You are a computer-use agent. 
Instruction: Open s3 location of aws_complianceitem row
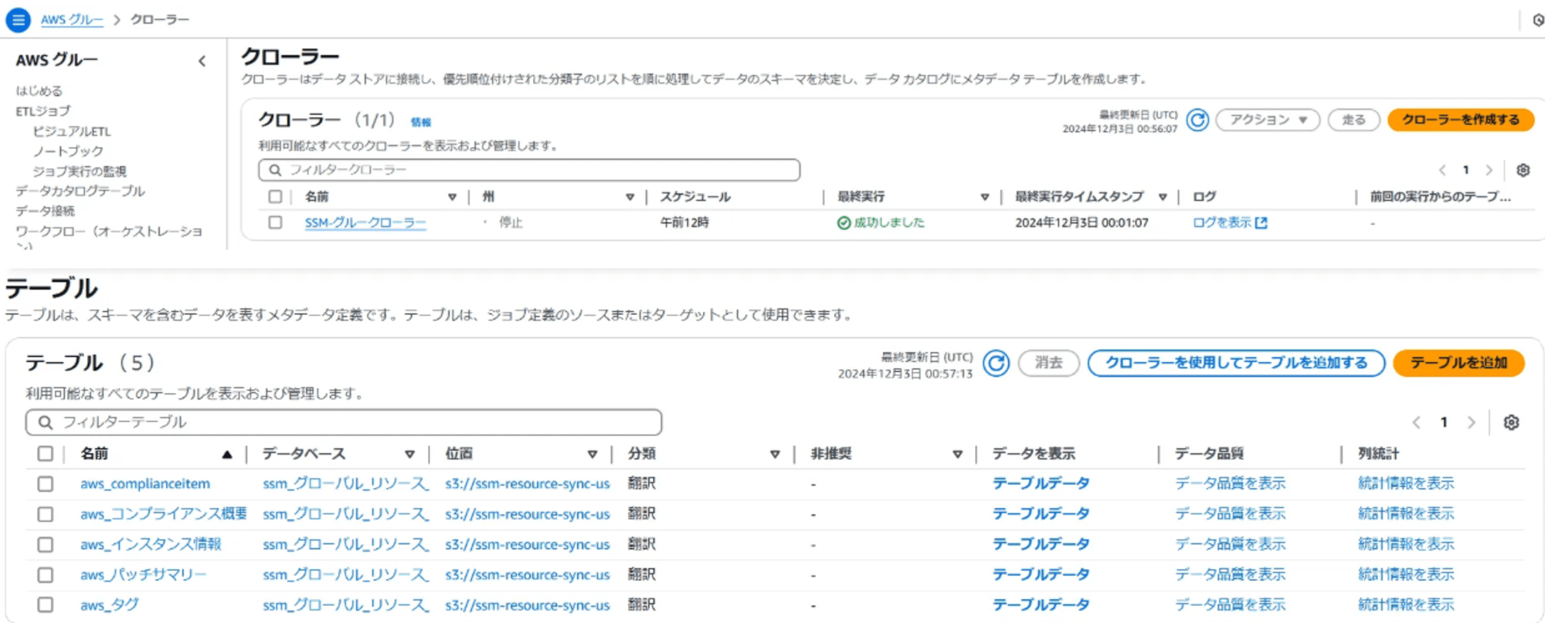click(x=528, y=484)
